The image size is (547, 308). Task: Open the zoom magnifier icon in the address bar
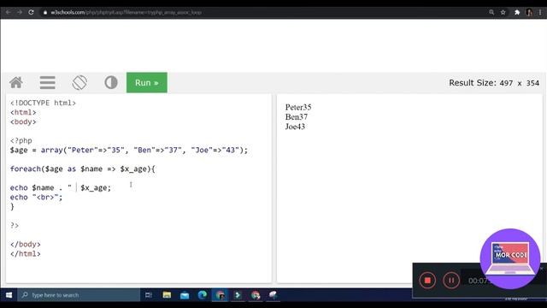491,12
